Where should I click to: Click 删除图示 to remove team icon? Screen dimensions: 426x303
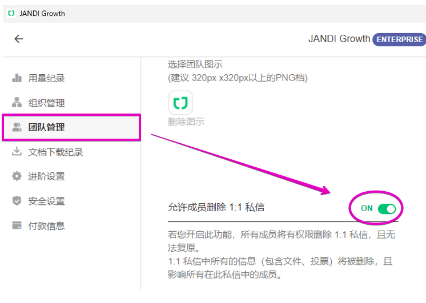[x=186, y=122]
